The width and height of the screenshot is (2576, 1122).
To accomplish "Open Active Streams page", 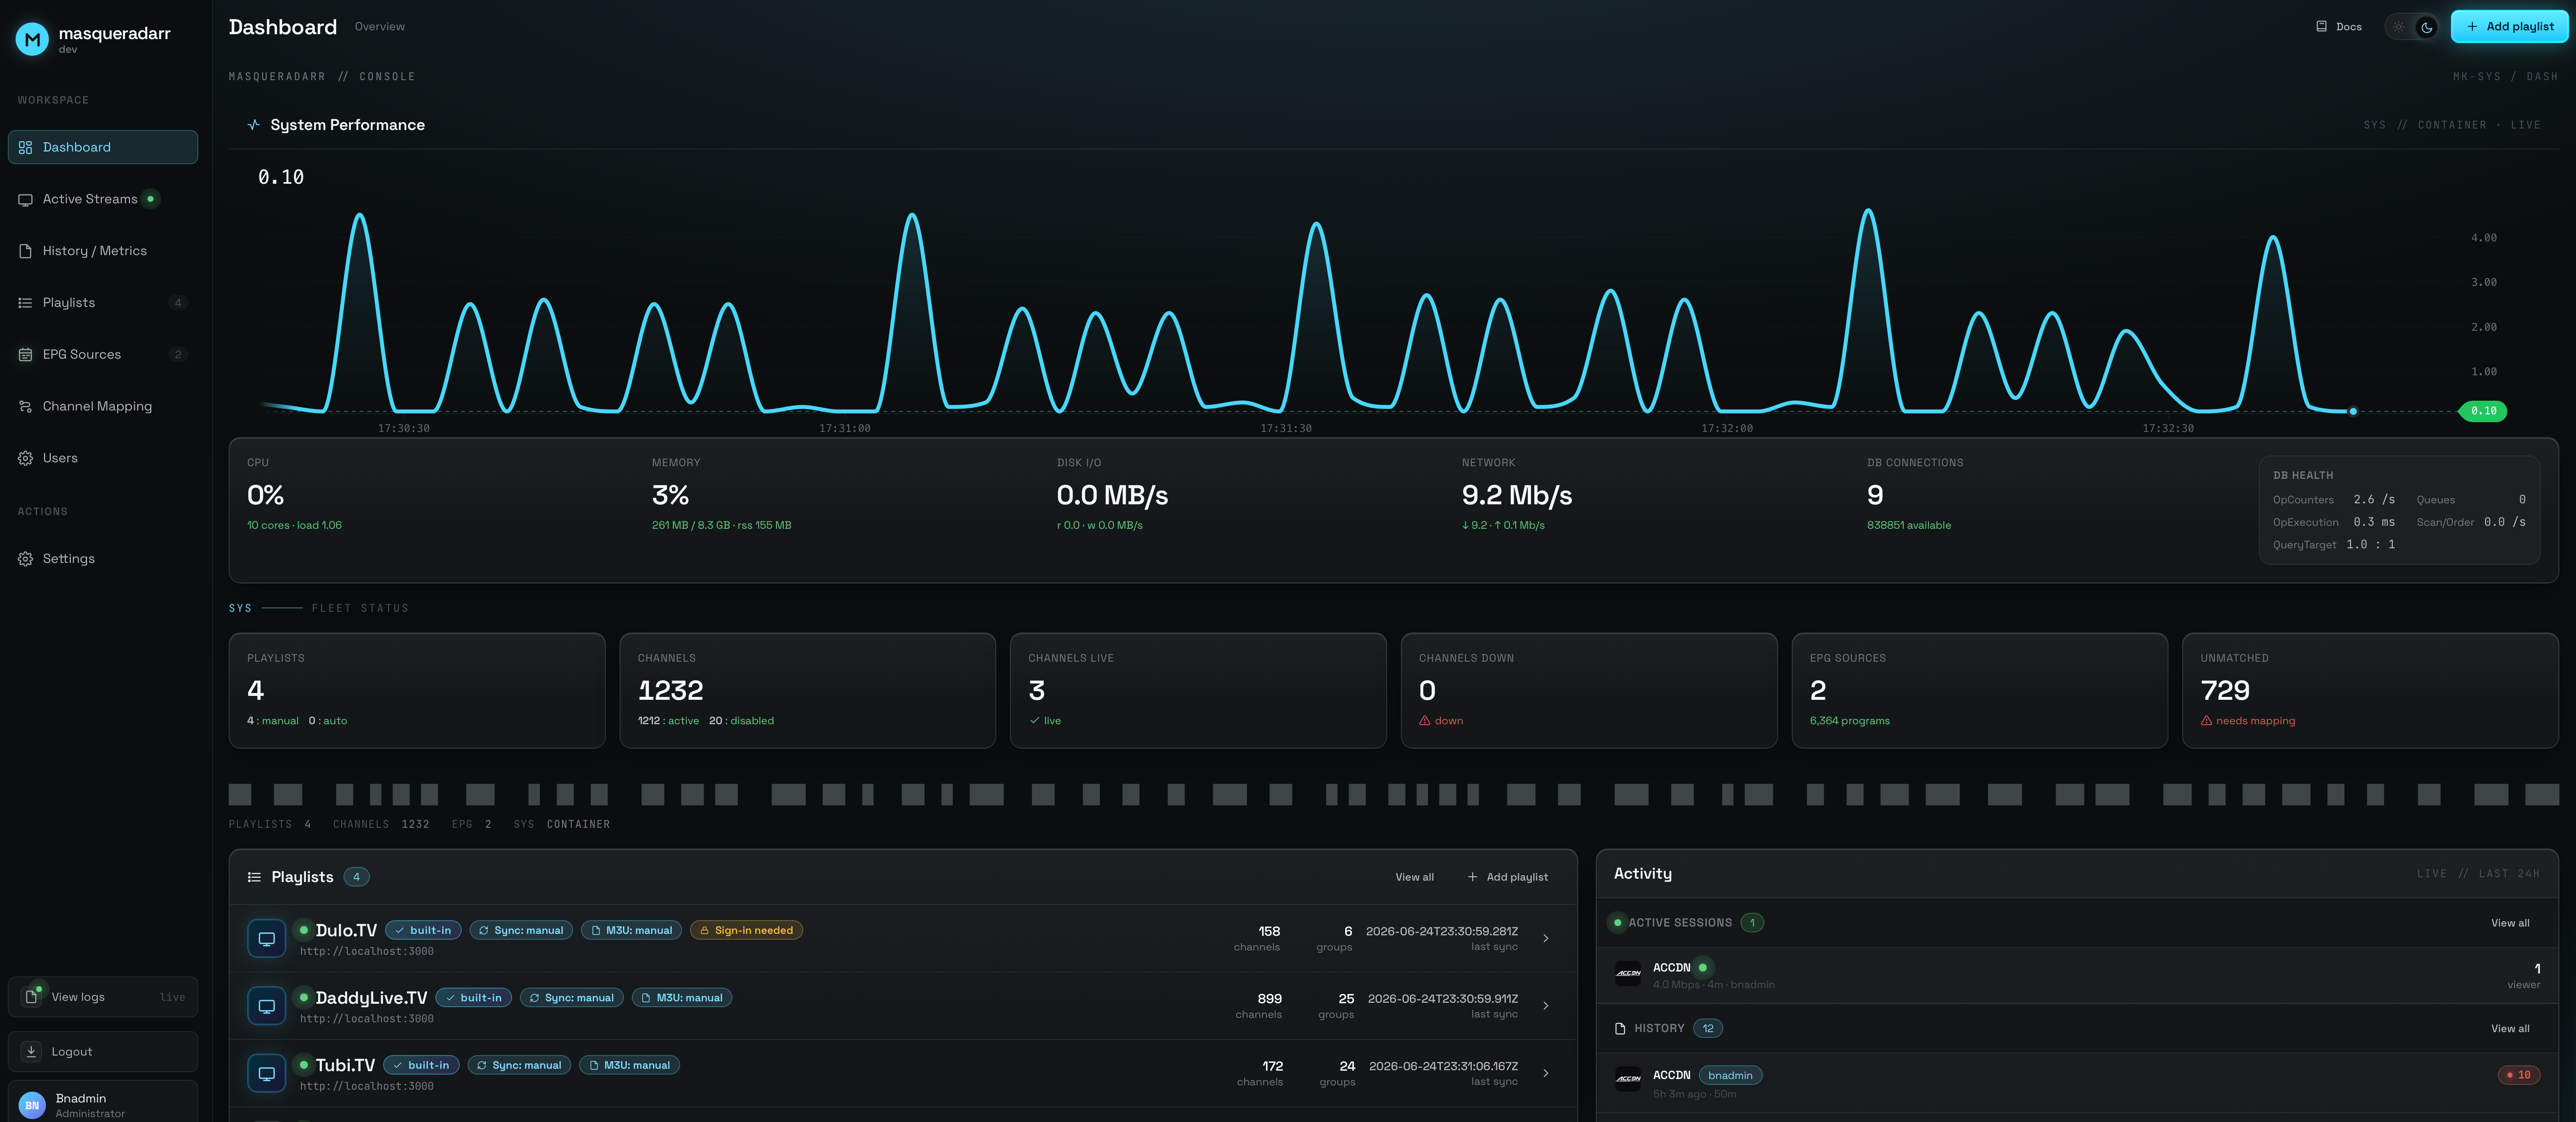I will coord(103,199).
